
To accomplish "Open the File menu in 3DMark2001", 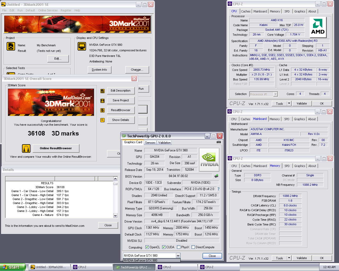I will pos(4,10).
